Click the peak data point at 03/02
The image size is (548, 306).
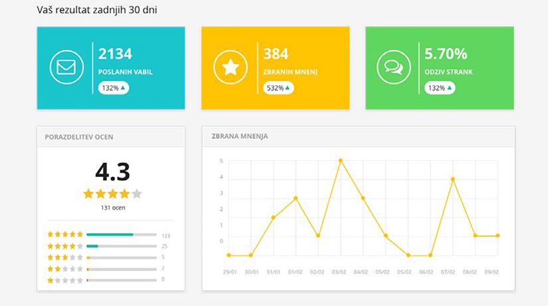click(x=341, y=160)
